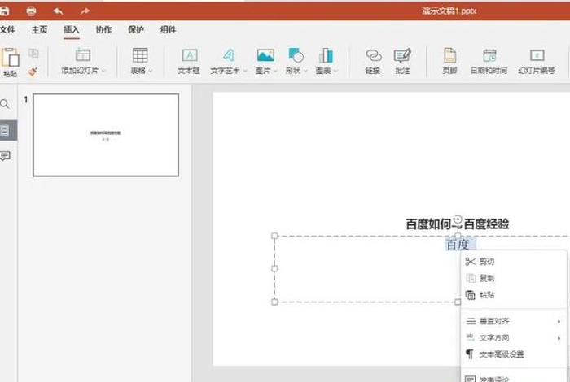This screenshot has height=382, width=570.
Task: Switch to the 插入 tab
Action: 72,30
